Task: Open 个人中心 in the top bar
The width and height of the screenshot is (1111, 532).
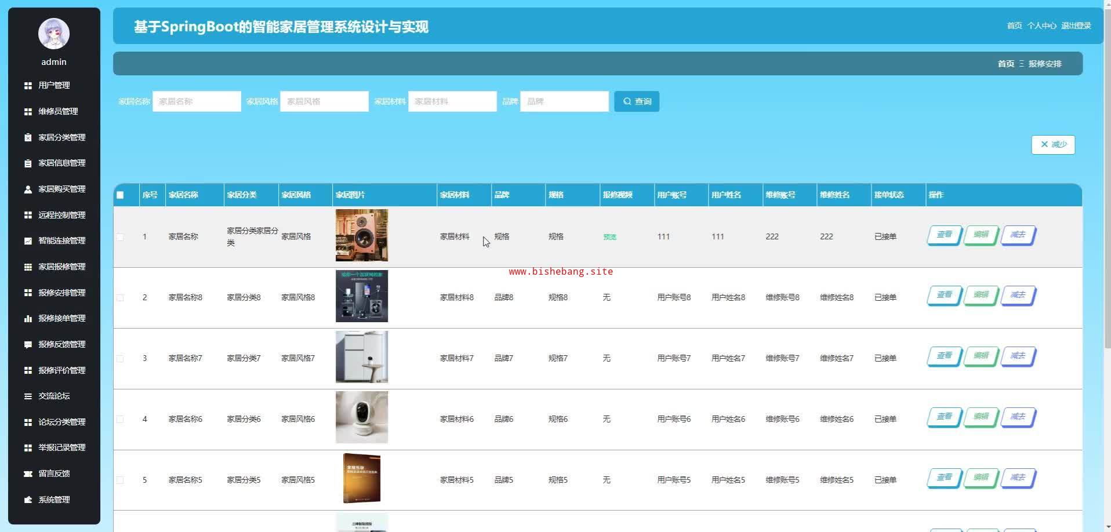Action: [1041, 25]
